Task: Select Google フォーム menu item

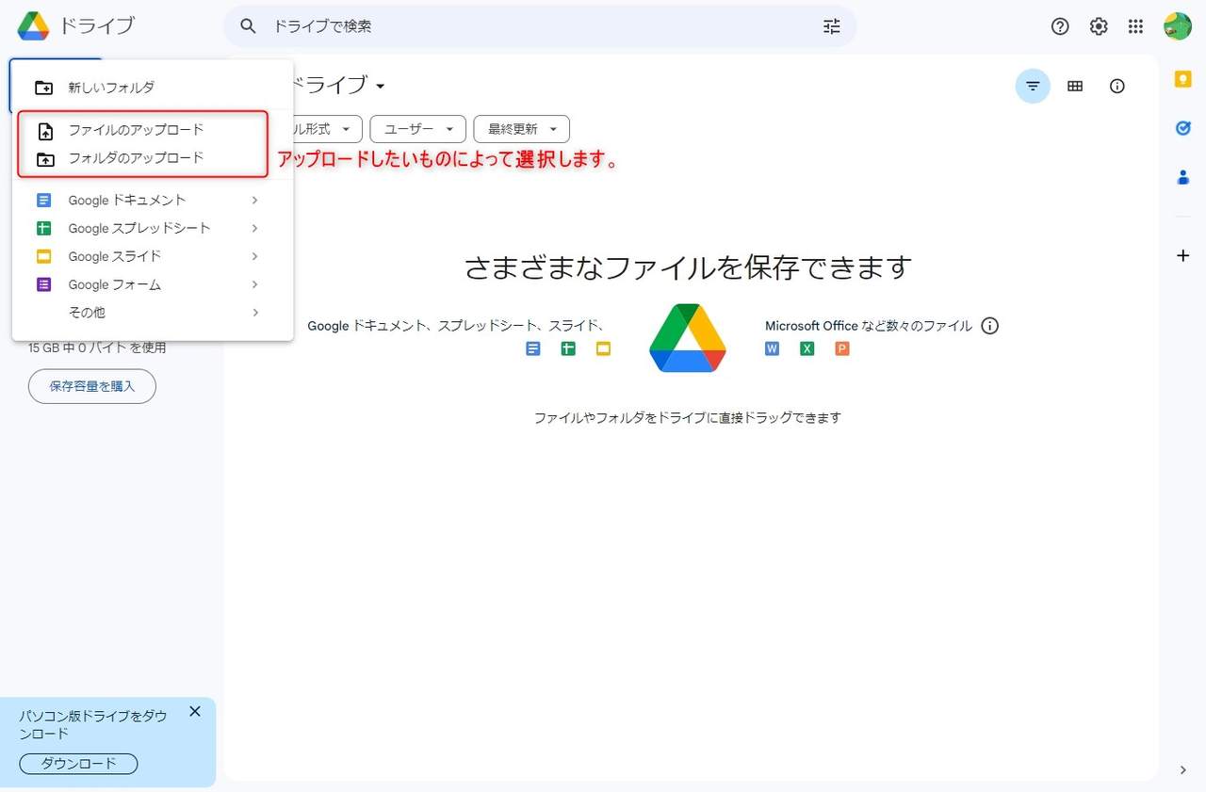Action: 153,284
